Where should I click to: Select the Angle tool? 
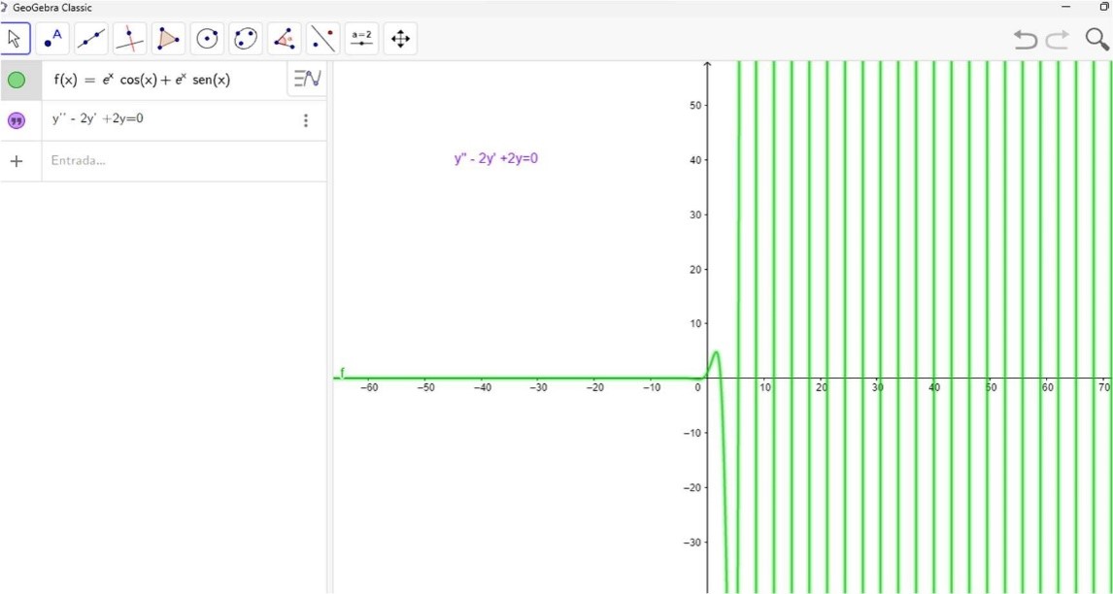(284, 39)
